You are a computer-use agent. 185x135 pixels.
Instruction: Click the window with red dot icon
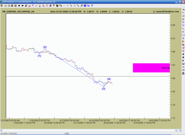point(61,6)
